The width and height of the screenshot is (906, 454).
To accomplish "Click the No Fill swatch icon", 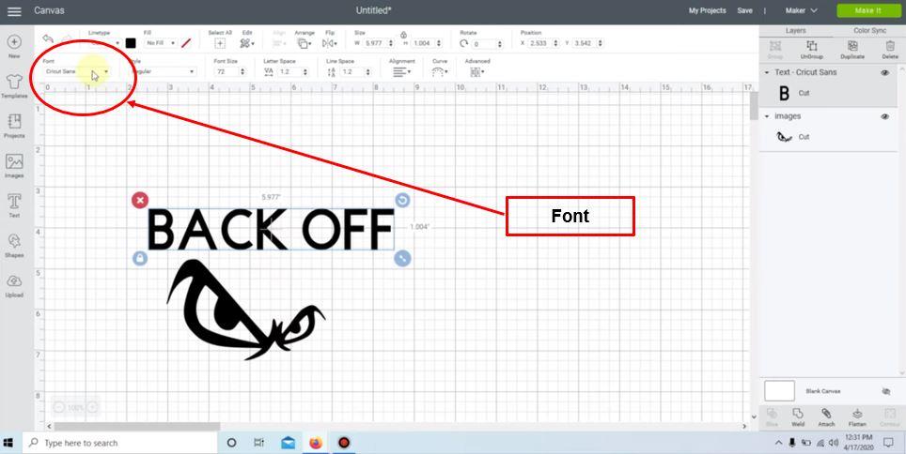I will click(186, 43).
